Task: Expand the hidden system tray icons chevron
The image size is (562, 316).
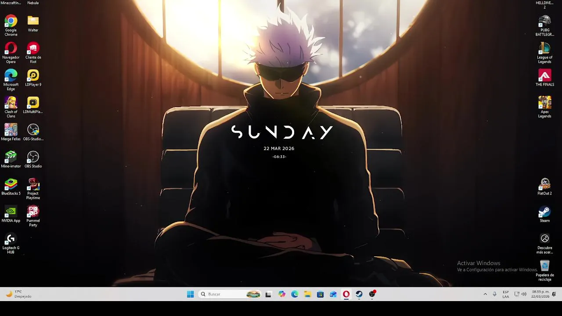Action: click(485, 294)
